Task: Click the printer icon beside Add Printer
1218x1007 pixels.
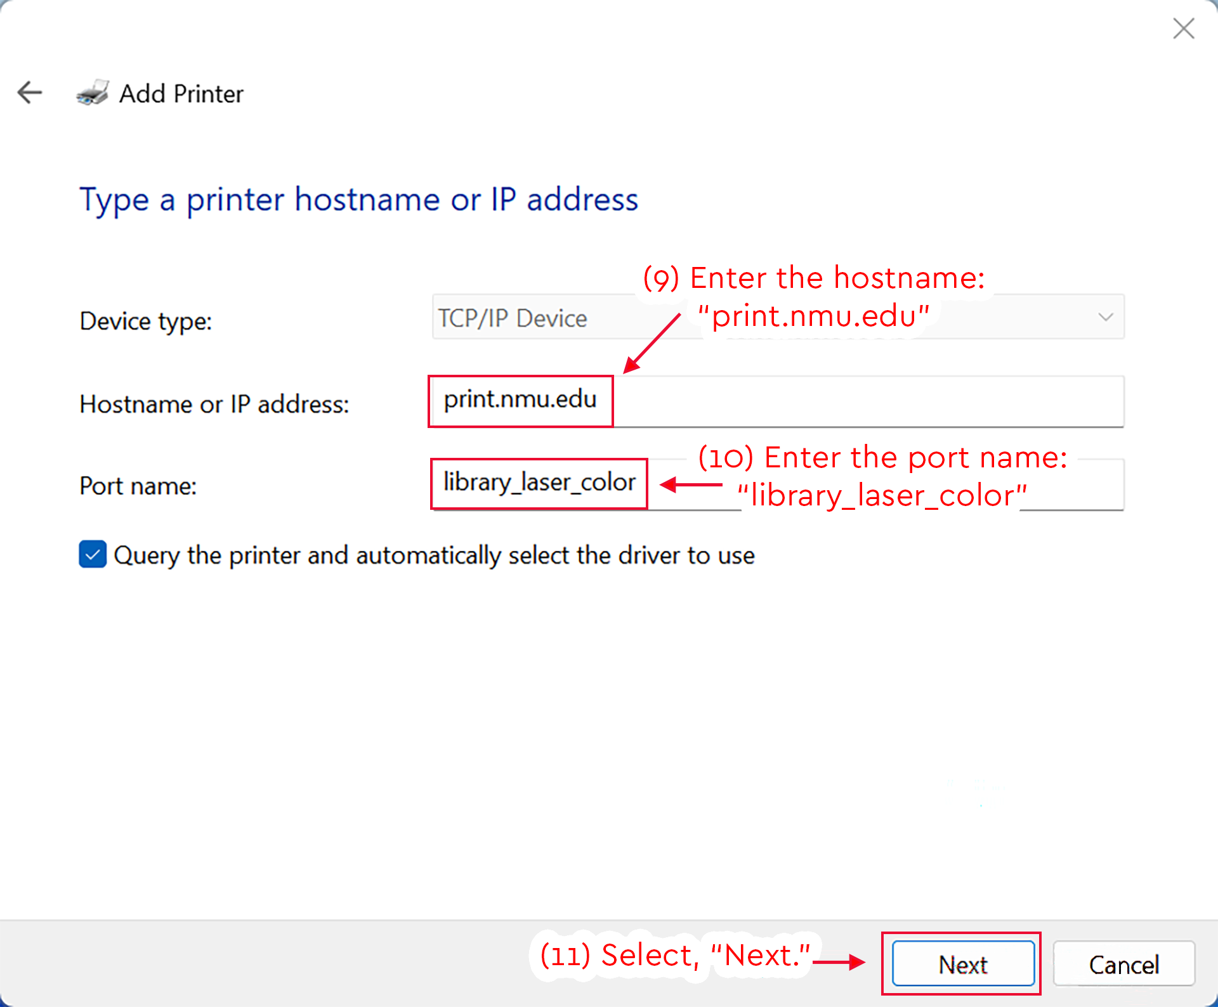Action: 93,93
